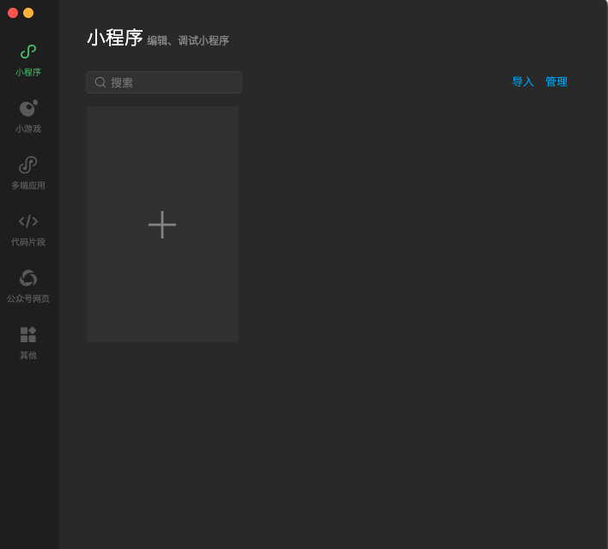The height and width of the screenshot is (549, 608).
Task: Switch to the 多端应用 multi-platform app icon
Action: (x=28, y=165)
